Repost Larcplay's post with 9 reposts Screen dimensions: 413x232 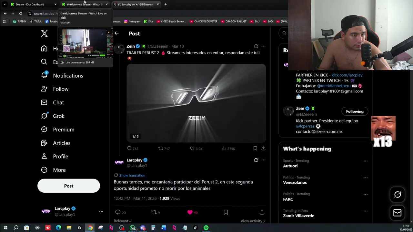click(156, 212)
